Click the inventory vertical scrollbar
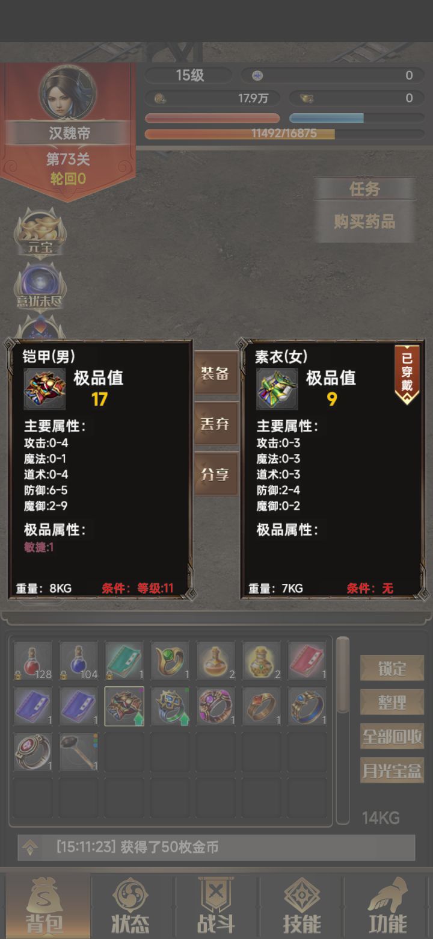Image resolution: width=433 pixels, height=939 pixels. pos(342,730)
